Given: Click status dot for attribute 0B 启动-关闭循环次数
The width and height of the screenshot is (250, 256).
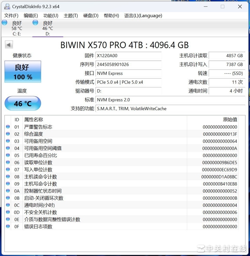Looking at the screenshot, I should coord(8,198).
